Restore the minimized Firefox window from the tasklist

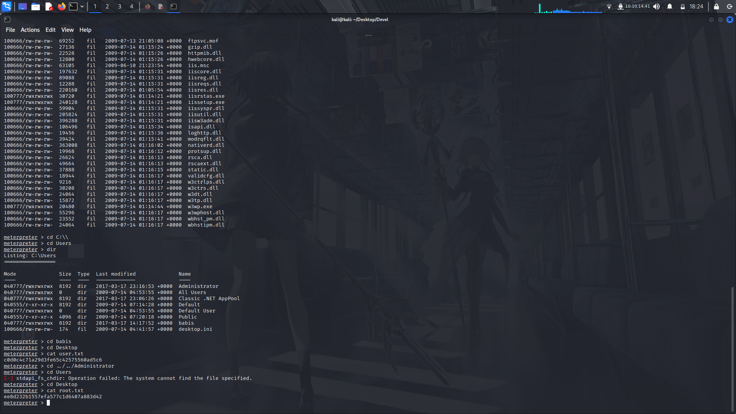(148, 6)
